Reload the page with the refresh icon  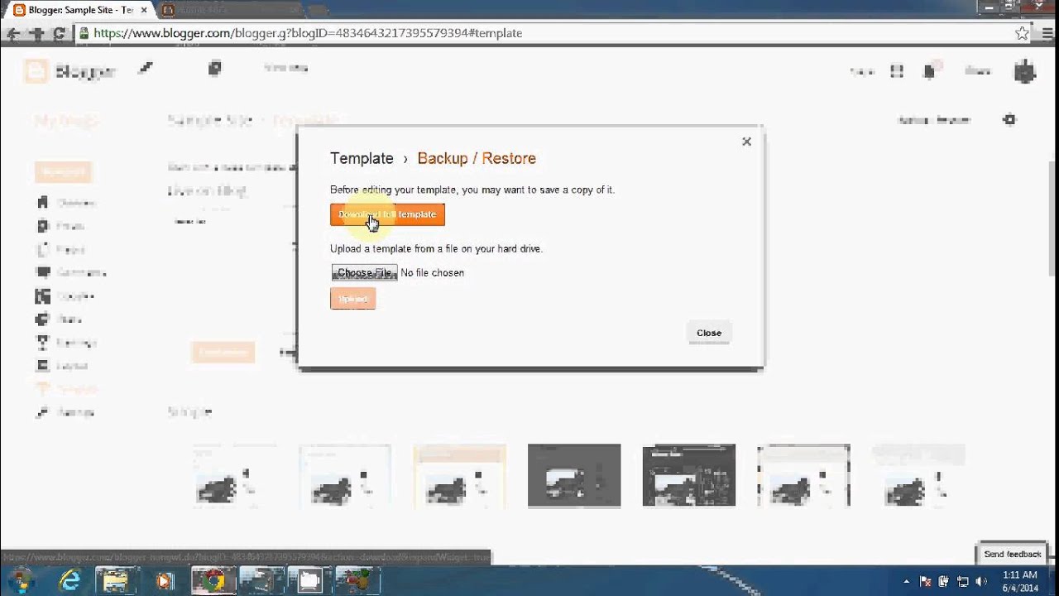(x=60, y=34)
